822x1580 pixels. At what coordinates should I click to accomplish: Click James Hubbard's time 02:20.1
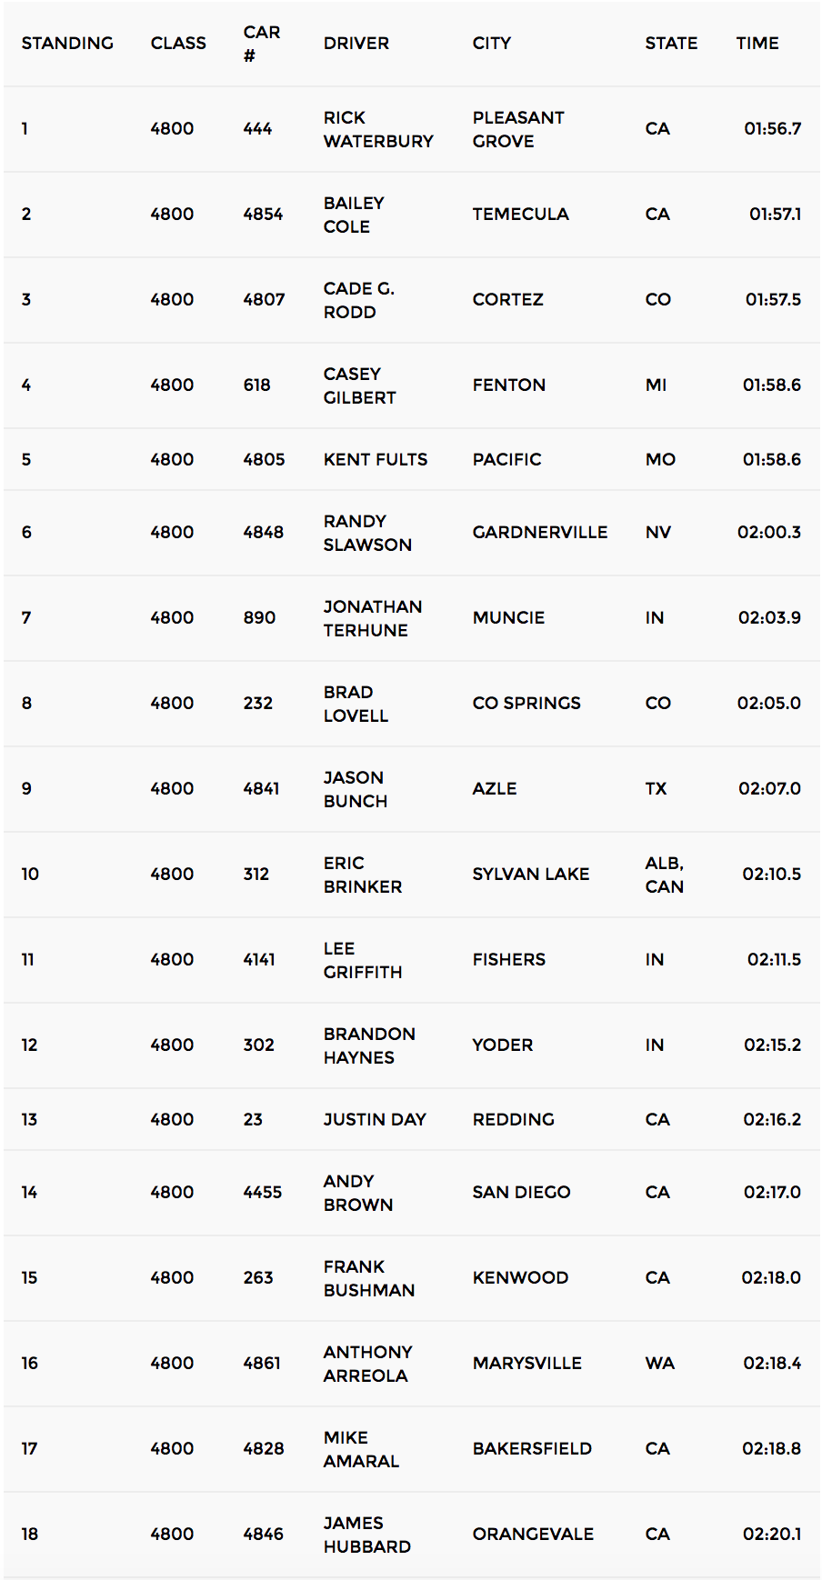(x=772, y=1535)
